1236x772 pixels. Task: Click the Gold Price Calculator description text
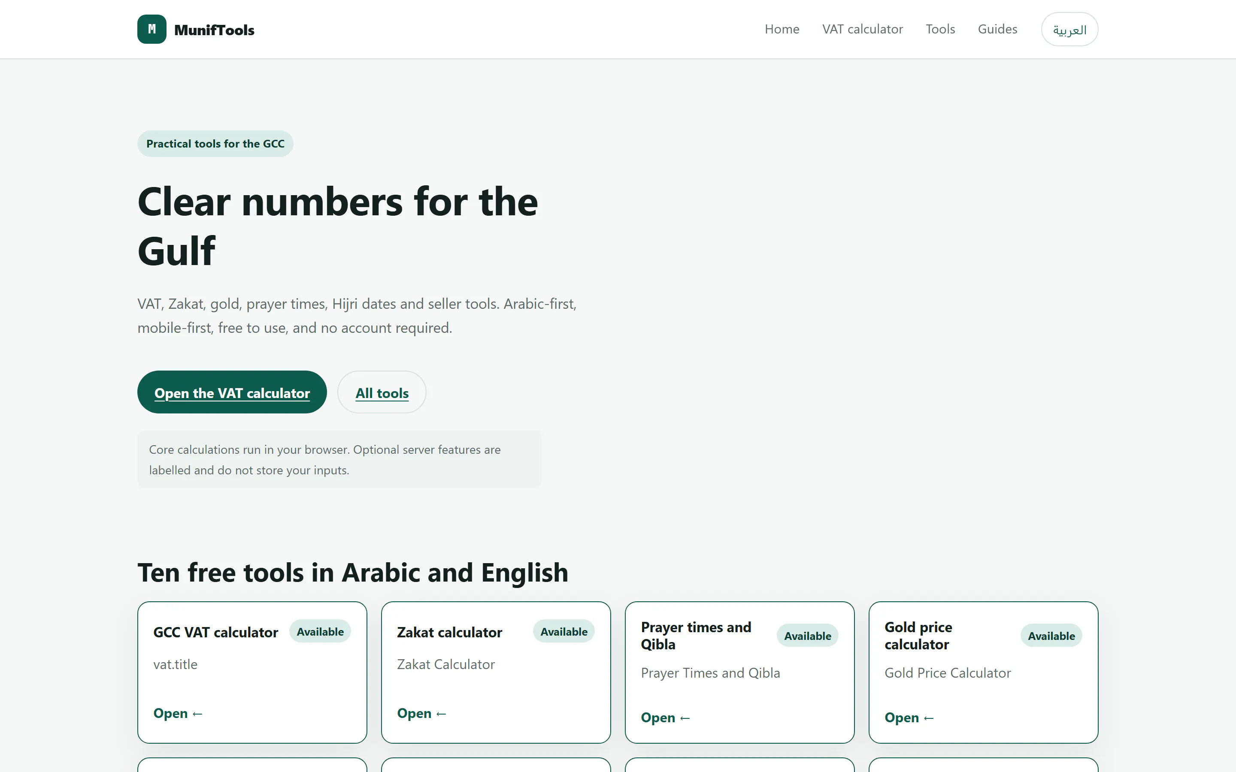click(948, 673)
